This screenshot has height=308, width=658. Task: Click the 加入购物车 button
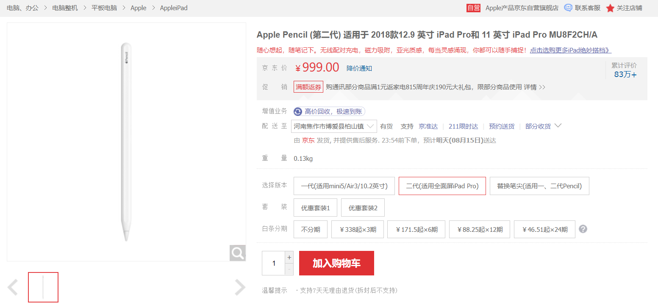pos(336,263)
